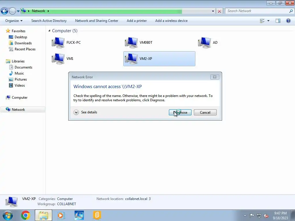Click Add a wireless device
Viewport: 295px width, 221px height.
pyautogui.click(x=171, y=21)
